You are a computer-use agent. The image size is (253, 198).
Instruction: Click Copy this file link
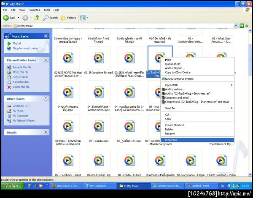pos(20,77)
